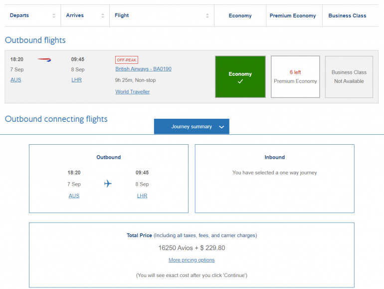The height and width of the screenshot is (289, 384).
Task: Select the unavailable Business Class box
Action: (x=349, y=76)
